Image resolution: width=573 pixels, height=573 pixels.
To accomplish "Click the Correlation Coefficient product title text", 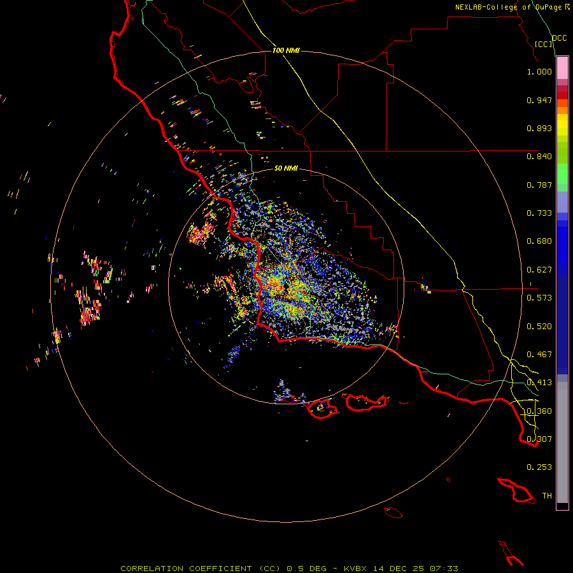I will [x=200, y=569].
